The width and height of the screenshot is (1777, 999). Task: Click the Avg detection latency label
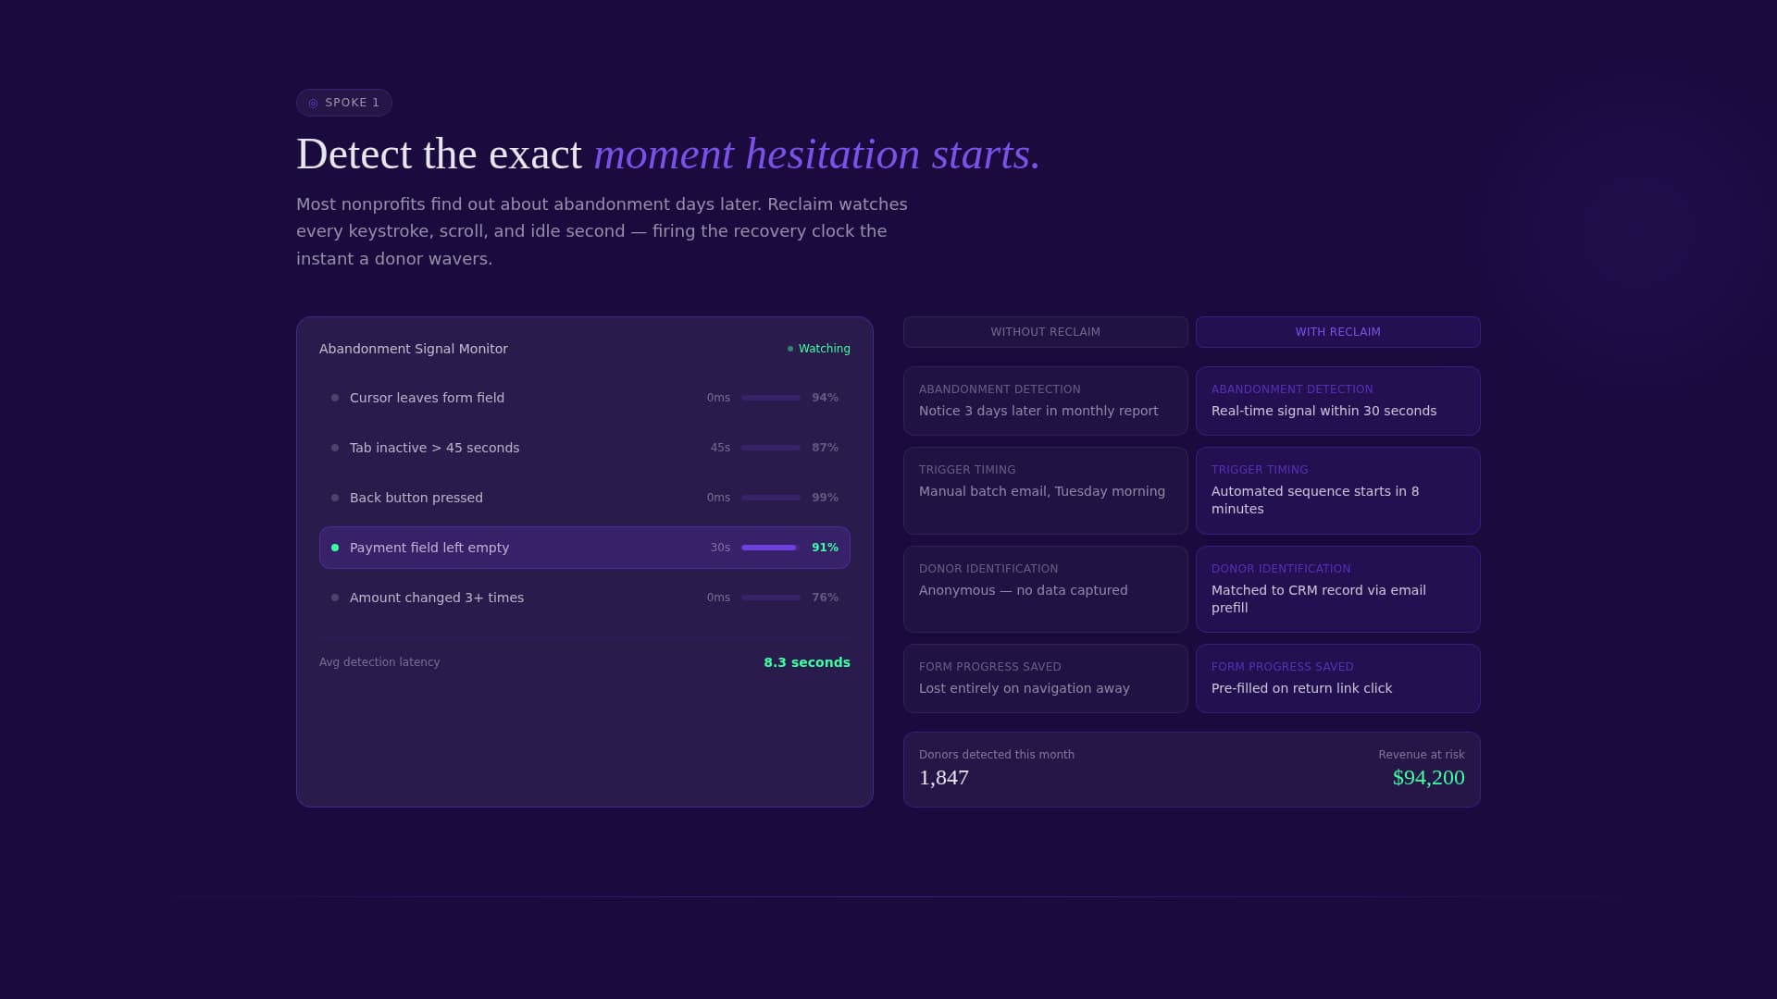pyautogui.click(x=379, y=662)
